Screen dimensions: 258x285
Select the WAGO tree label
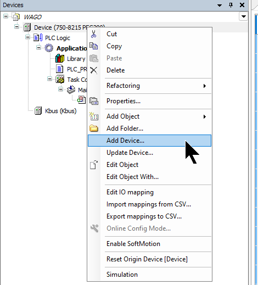[x=33, y=17]
